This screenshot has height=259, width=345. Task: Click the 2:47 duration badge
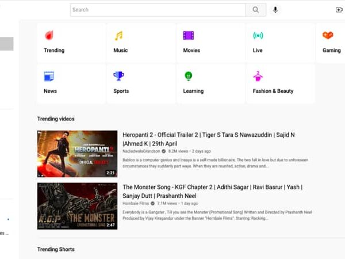coord(110,225)
